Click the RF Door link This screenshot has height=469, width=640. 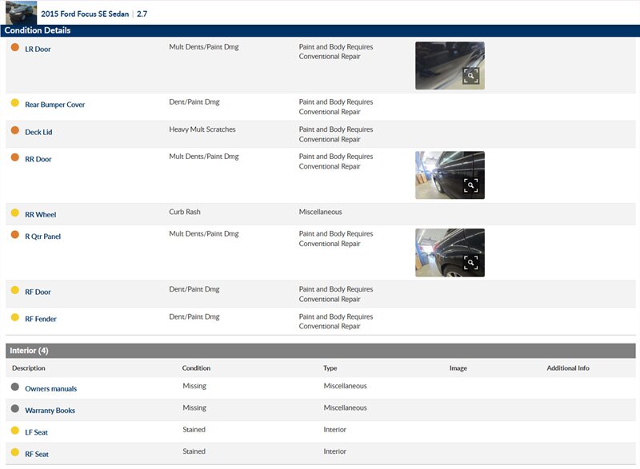point(38,292)
